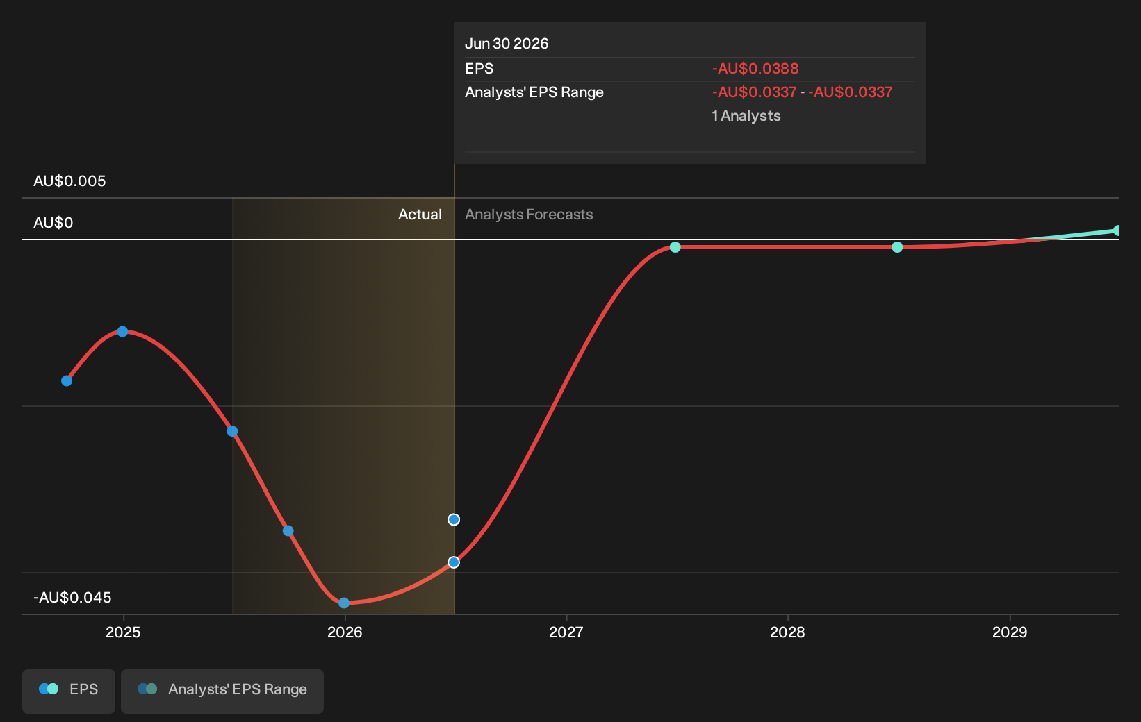
Task: Click the 1 Analysts tooltip text
Action: pyautogui.click(x=746, y=116)
